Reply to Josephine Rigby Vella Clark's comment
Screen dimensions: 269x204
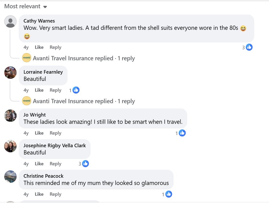[55, 164]
